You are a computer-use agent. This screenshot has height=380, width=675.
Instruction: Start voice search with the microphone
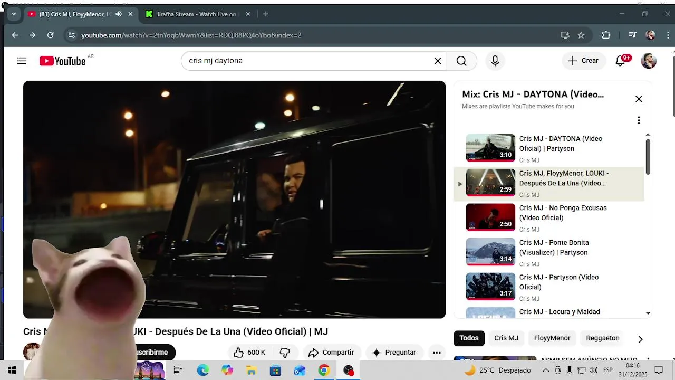(495, 61)
